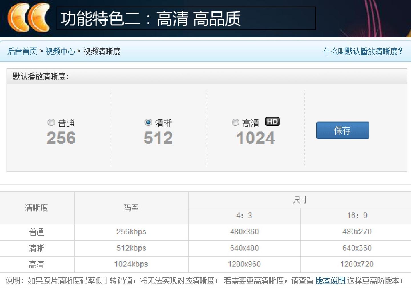
Task: Click the 视频清晰度 breadcrumb text
Action: coord(102,52)
